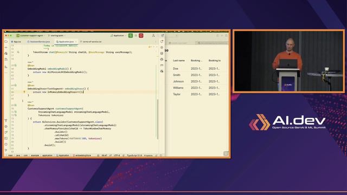Click the bean gutter icon beside embeddingStore
The height and width of the screenshot is (195, 347).
(16, 86)
